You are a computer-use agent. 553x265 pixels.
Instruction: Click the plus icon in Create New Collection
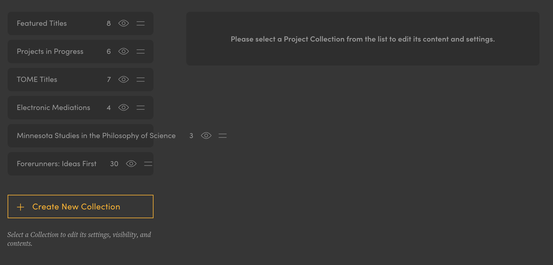point(21,207)
